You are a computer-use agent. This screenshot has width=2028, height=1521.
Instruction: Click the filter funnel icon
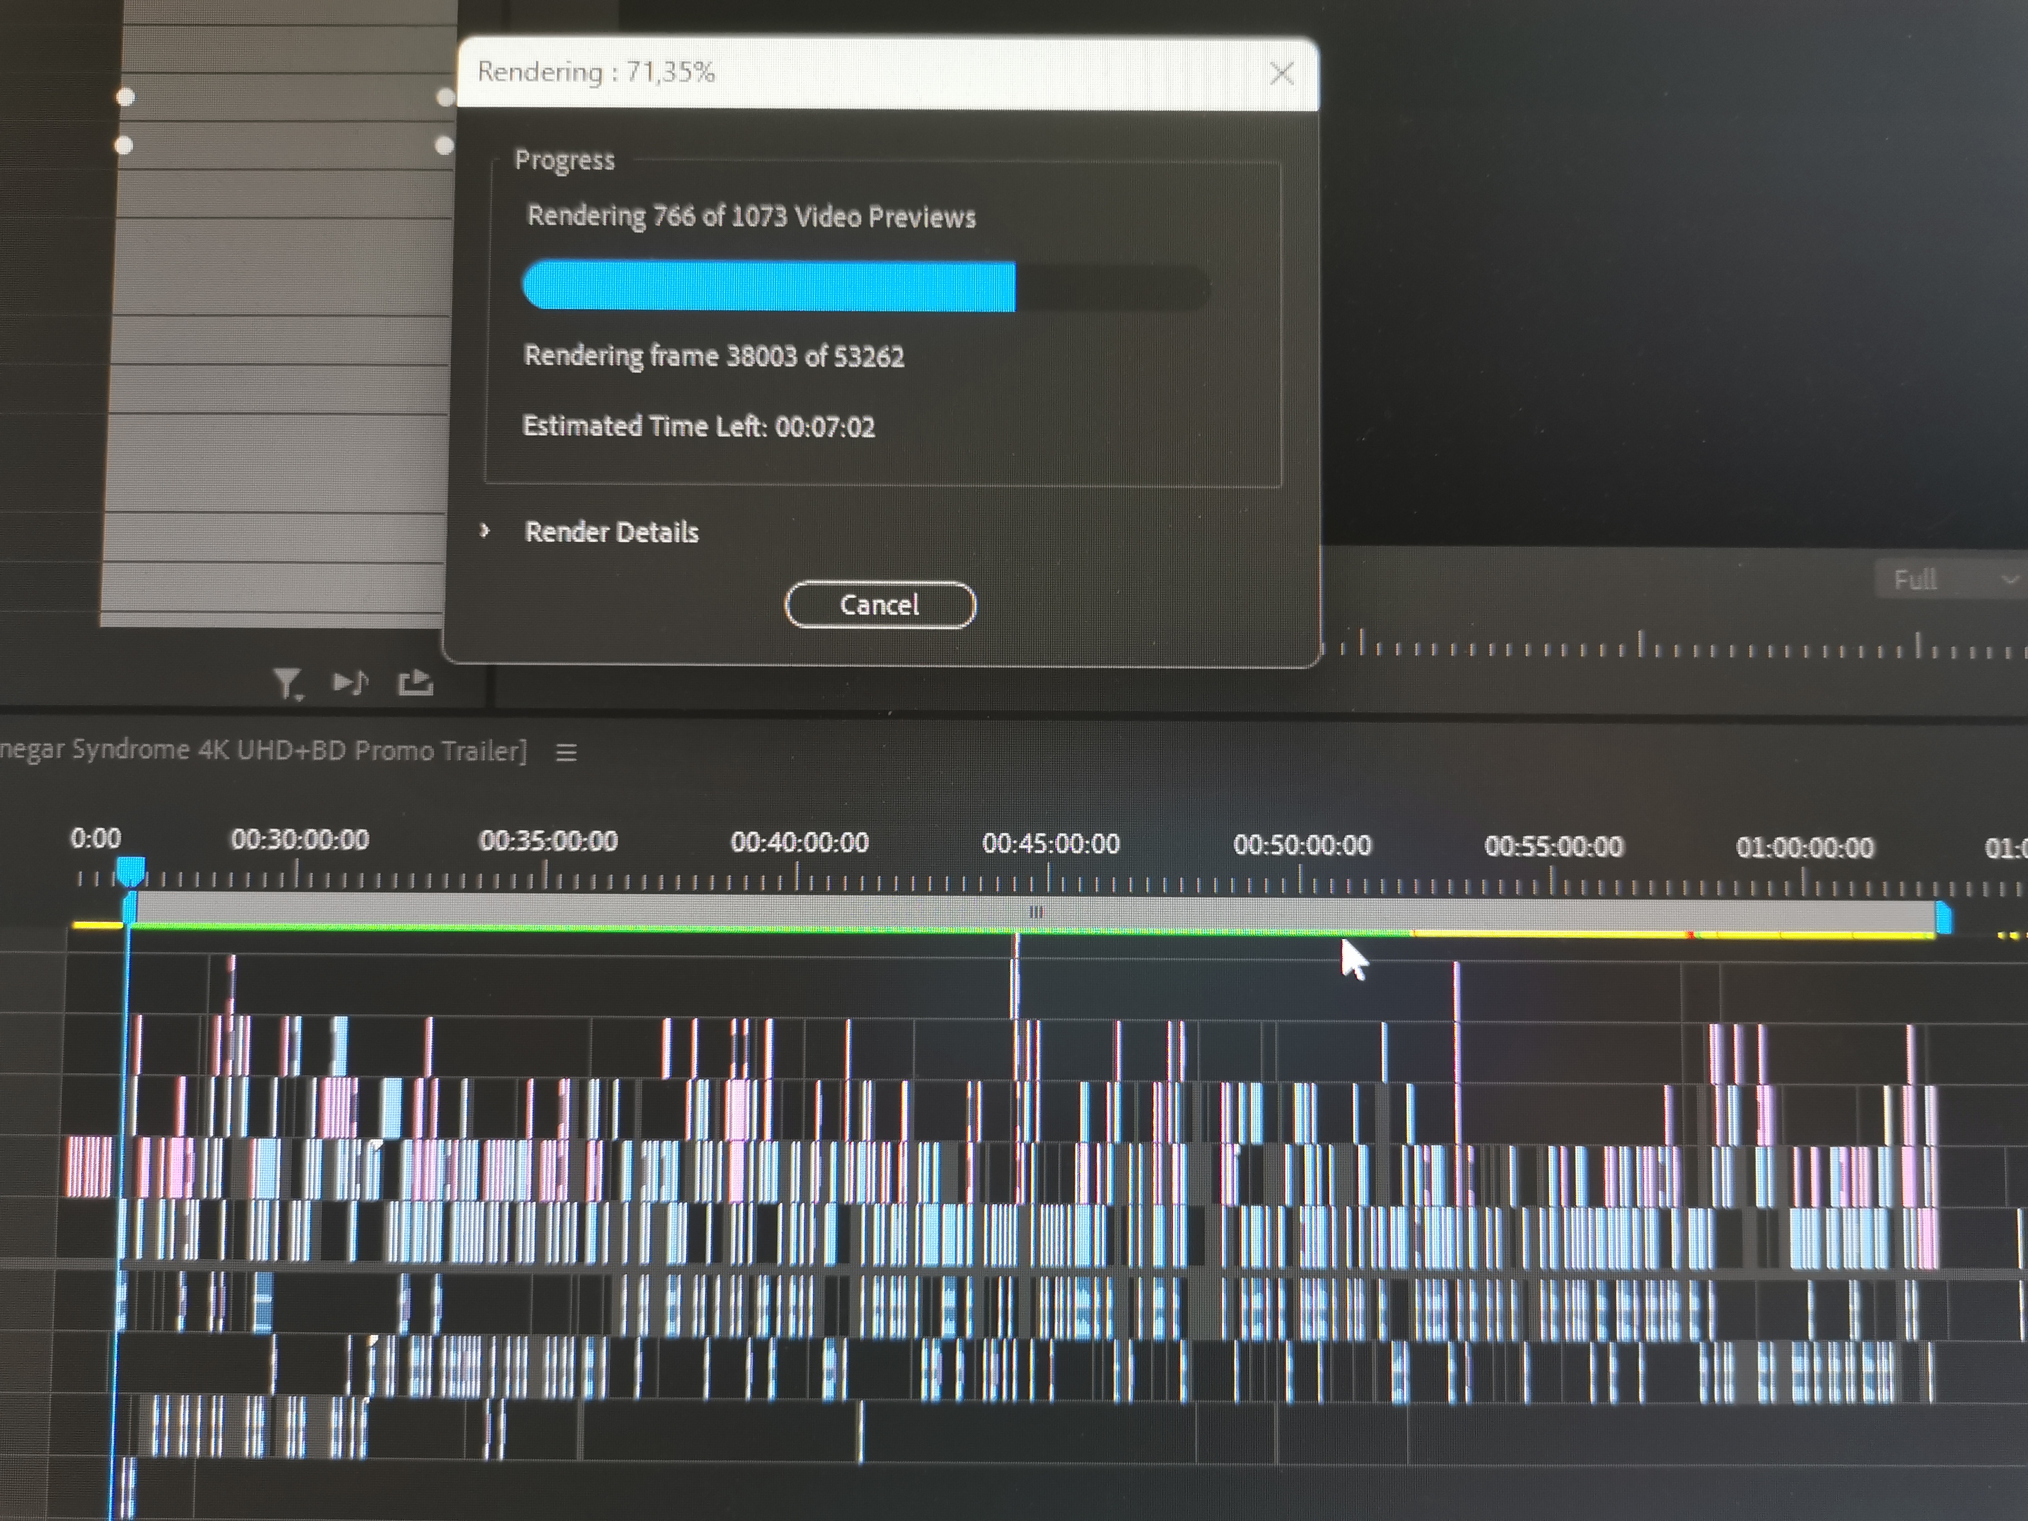click(x=288, y=684)
